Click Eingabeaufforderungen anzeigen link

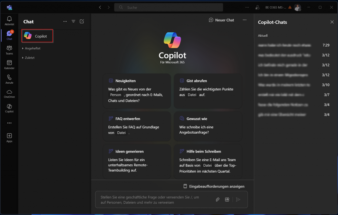214,186
